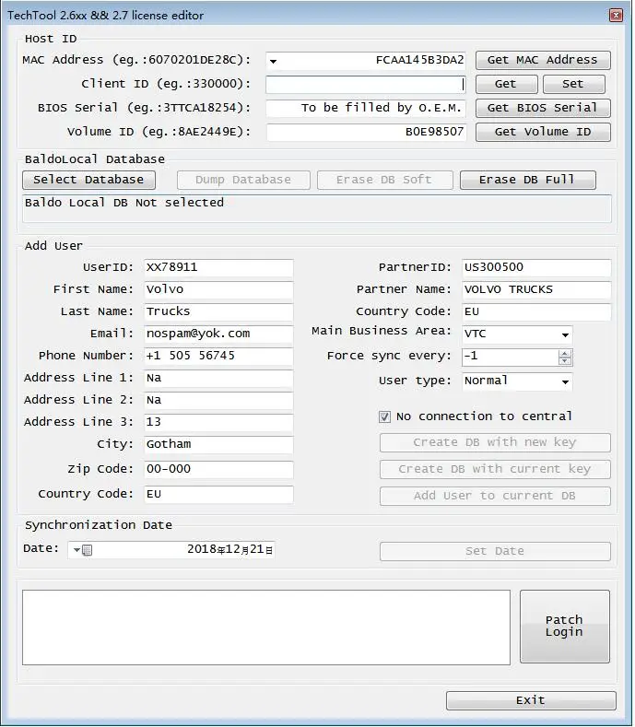Edit the First Name field Volvo
The image size is (635, 727).
[218, 289]
